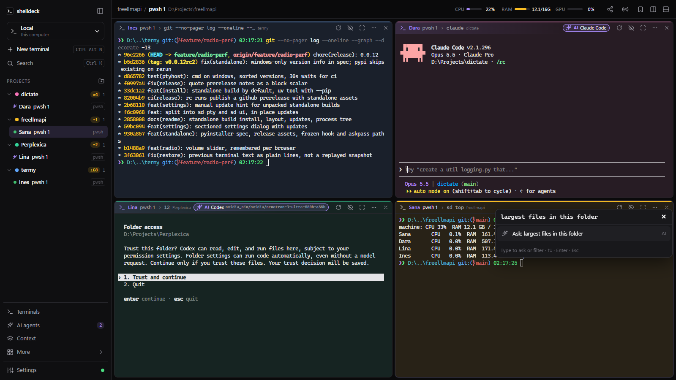Expand the More section arrow
Screen dimensions: 676x380
pos(101,352)
